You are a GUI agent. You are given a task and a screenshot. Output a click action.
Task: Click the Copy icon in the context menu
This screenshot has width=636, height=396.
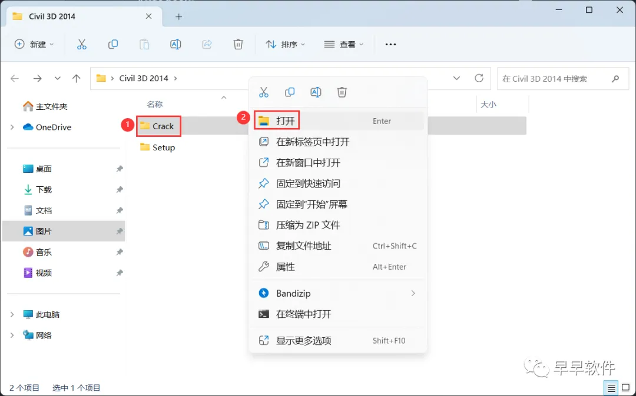pos(290,92)
